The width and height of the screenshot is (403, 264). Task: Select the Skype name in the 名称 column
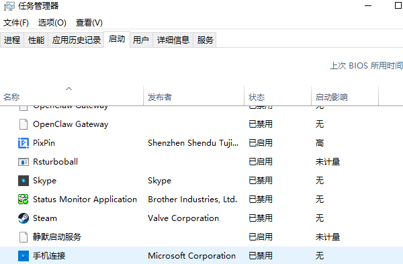(x=45, y=181)
